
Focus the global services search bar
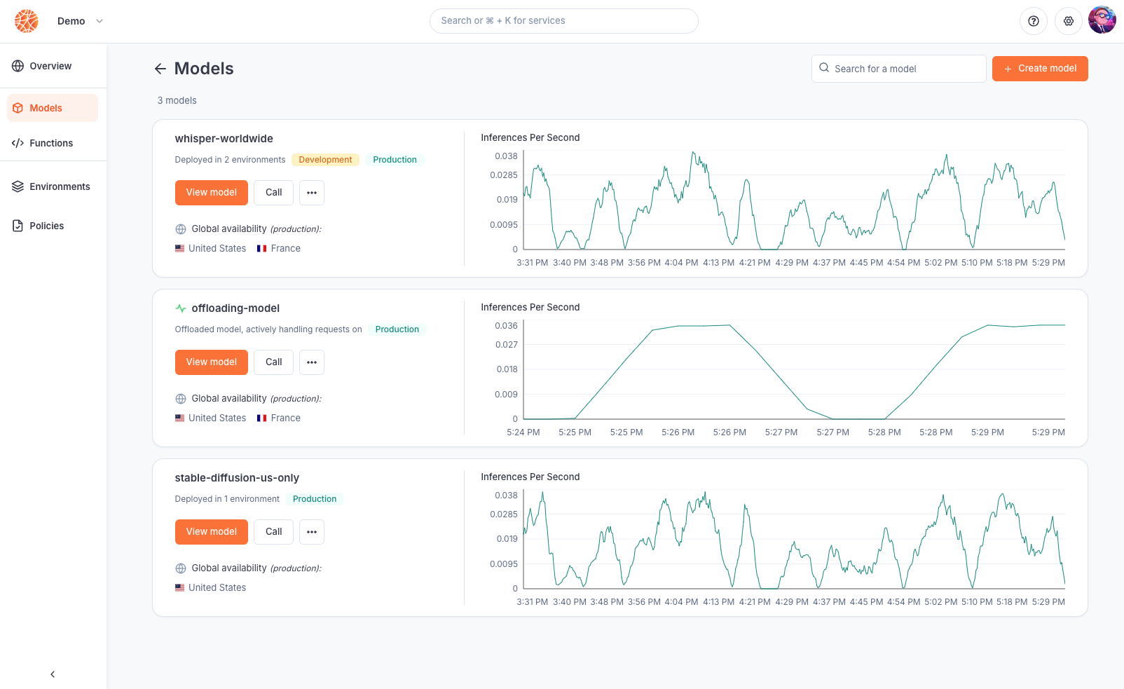(563, 21)
